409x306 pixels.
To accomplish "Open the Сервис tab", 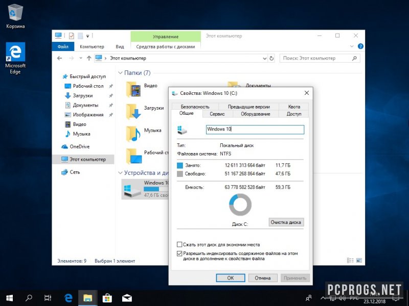I will (x=217, y=114).
